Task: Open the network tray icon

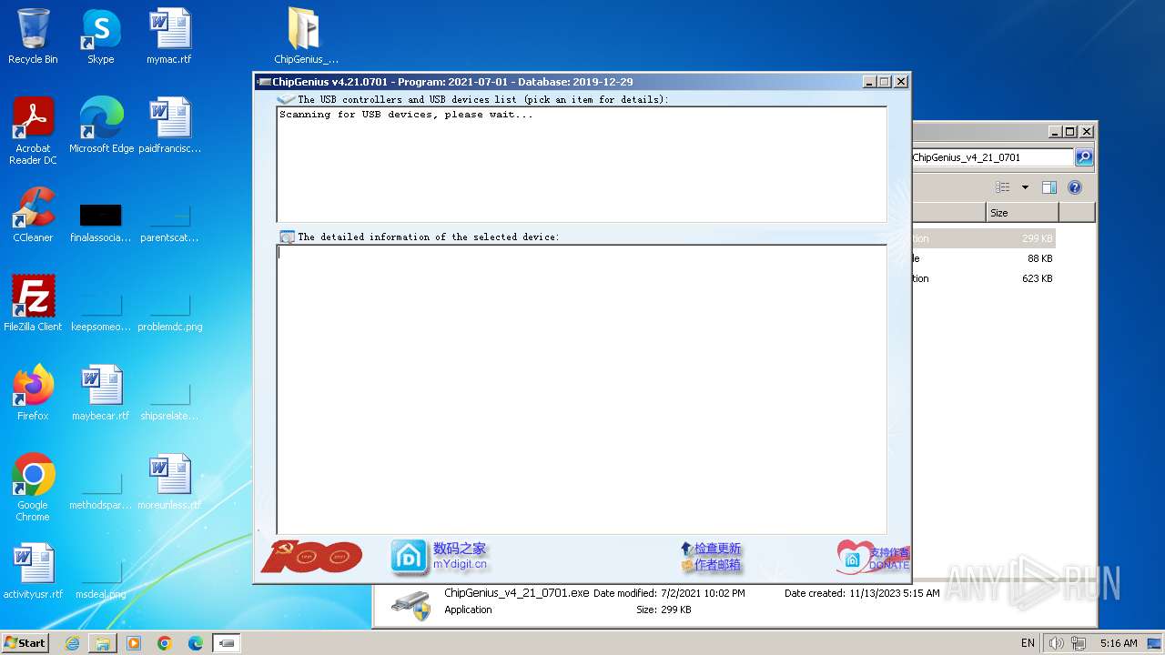Action: [x=1077, y=643]
